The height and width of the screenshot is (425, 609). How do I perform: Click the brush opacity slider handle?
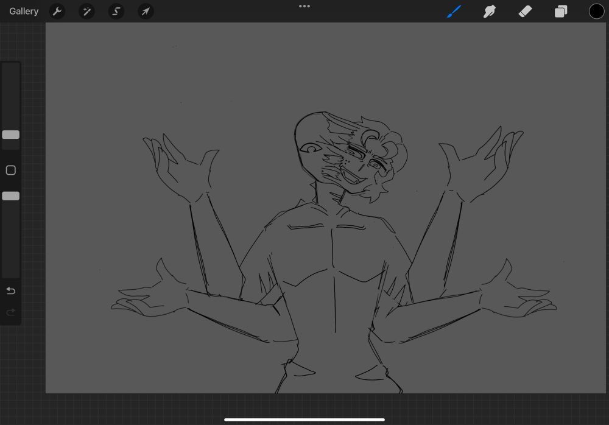(x=11, y=196)
